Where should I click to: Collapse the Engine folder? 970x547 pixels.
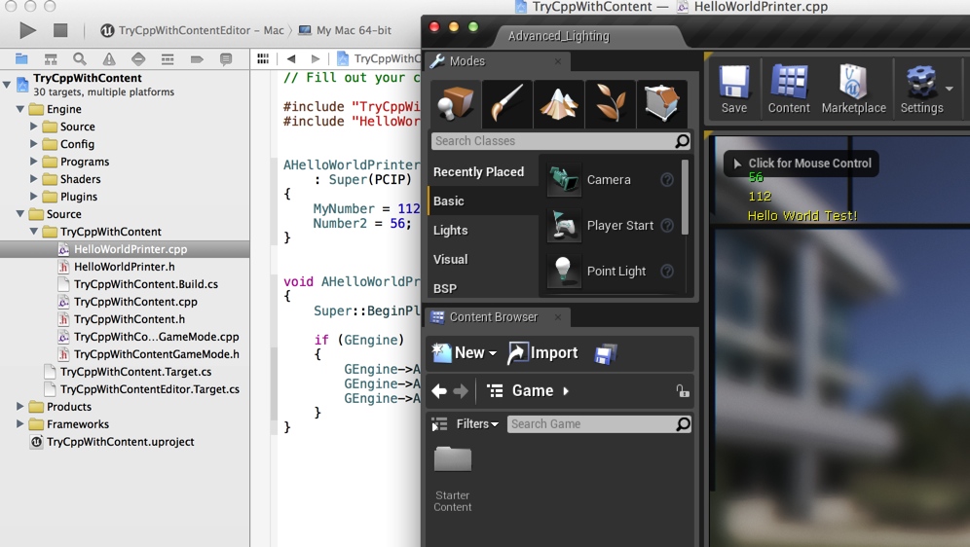pos(20,109)
